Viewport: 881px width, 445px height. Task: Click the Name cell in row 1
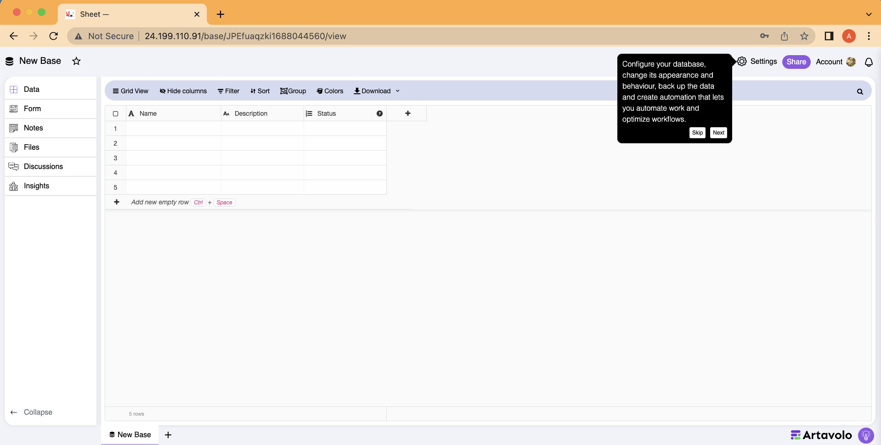pyautogui.click(x=174, y=129)
